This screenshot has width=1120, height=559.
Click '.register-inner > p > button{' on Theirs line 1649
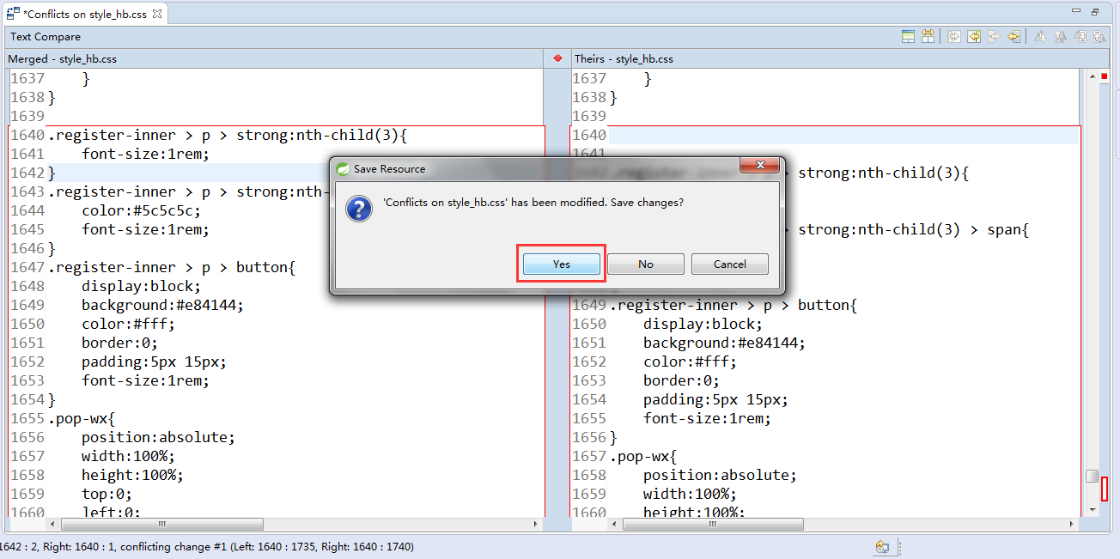(x=733, y=305)
